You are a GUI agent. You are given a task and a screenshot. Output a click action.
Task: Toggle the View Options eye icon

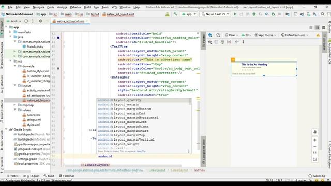click(210, 42)
